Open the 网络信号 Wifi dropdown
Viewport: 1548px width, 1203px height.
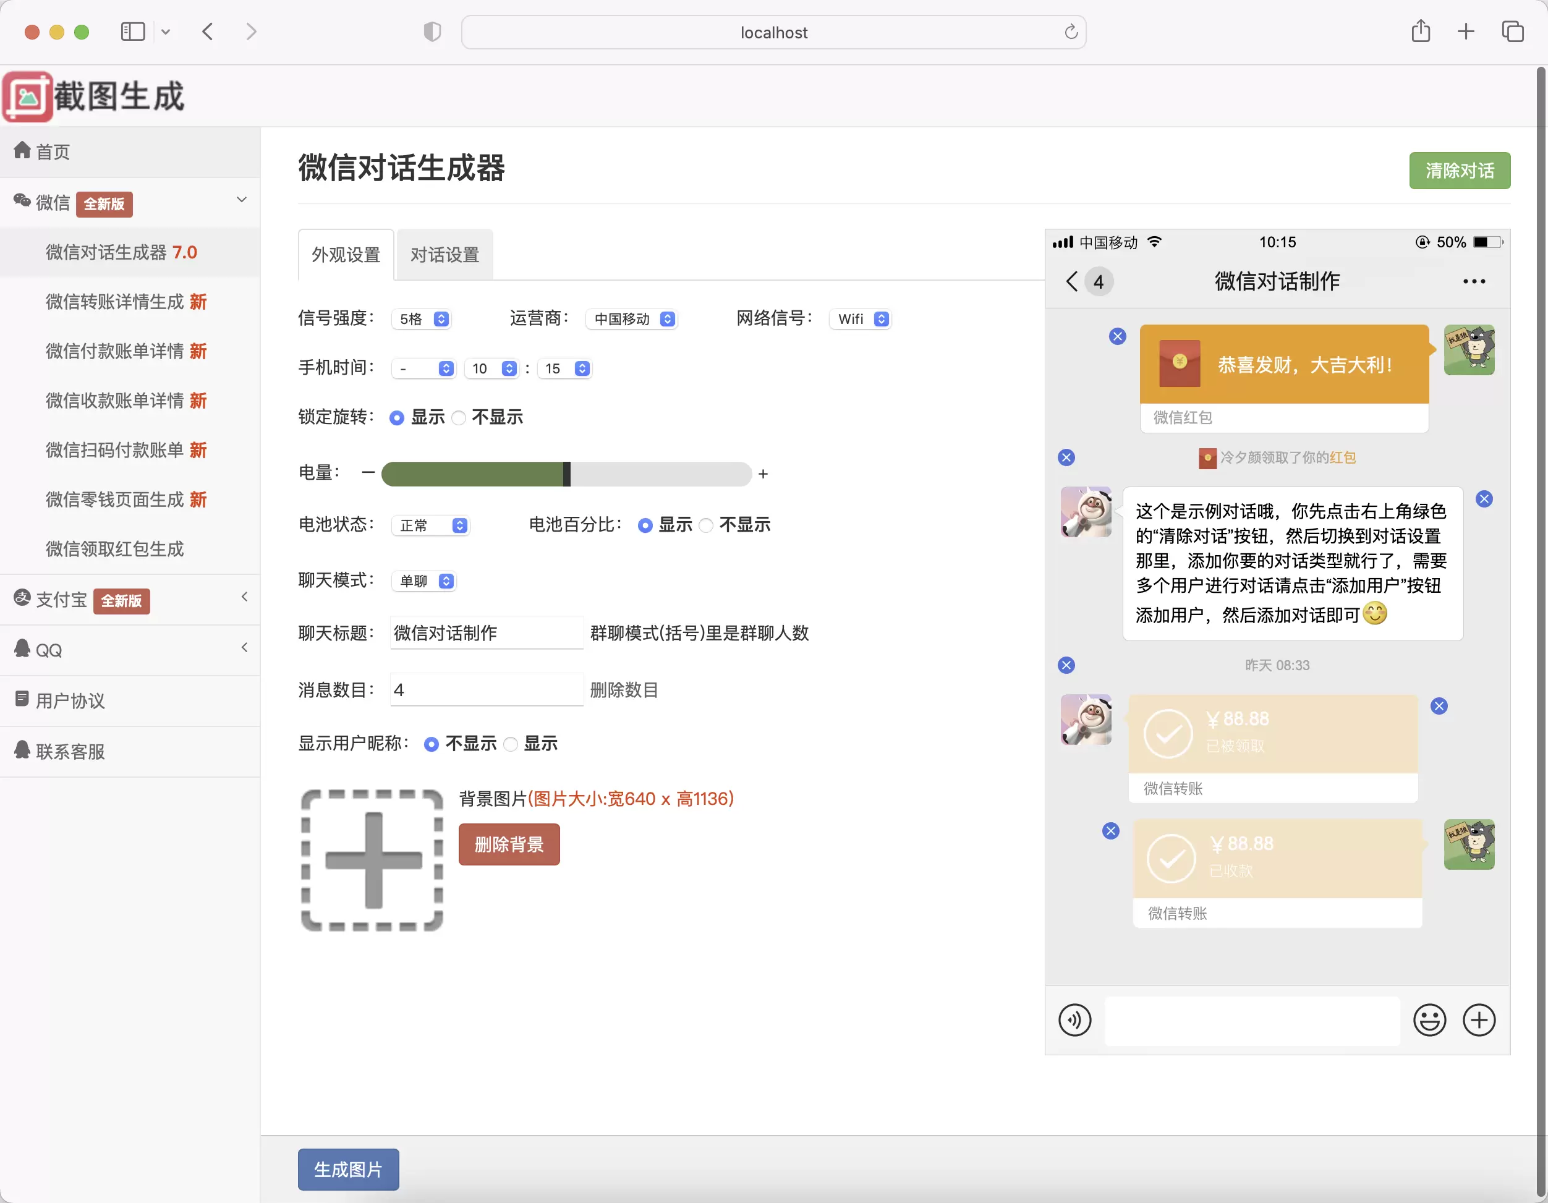point(861,319)
